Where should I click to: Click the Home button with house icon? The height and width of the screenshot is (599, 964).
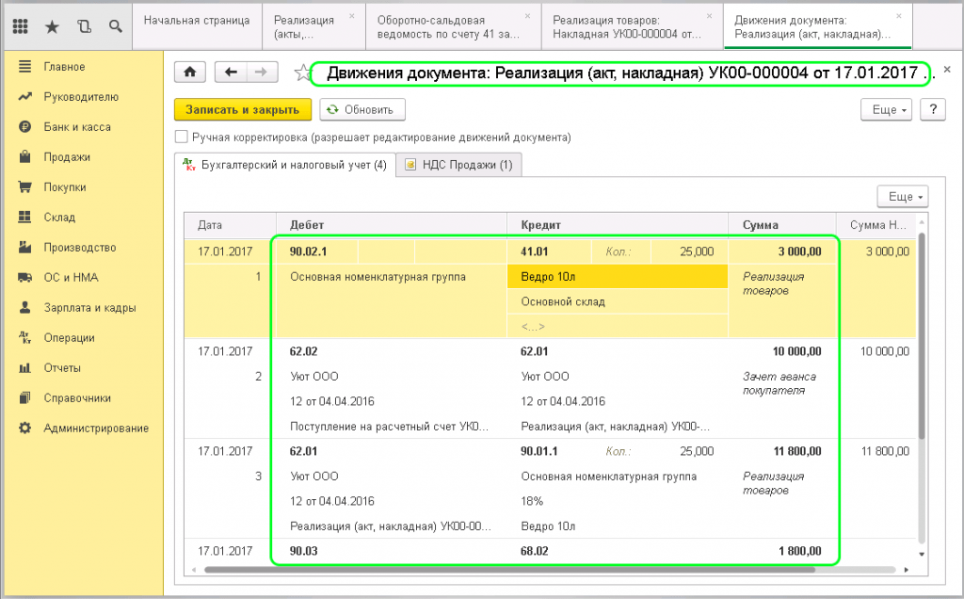click(x=190, y=73)
